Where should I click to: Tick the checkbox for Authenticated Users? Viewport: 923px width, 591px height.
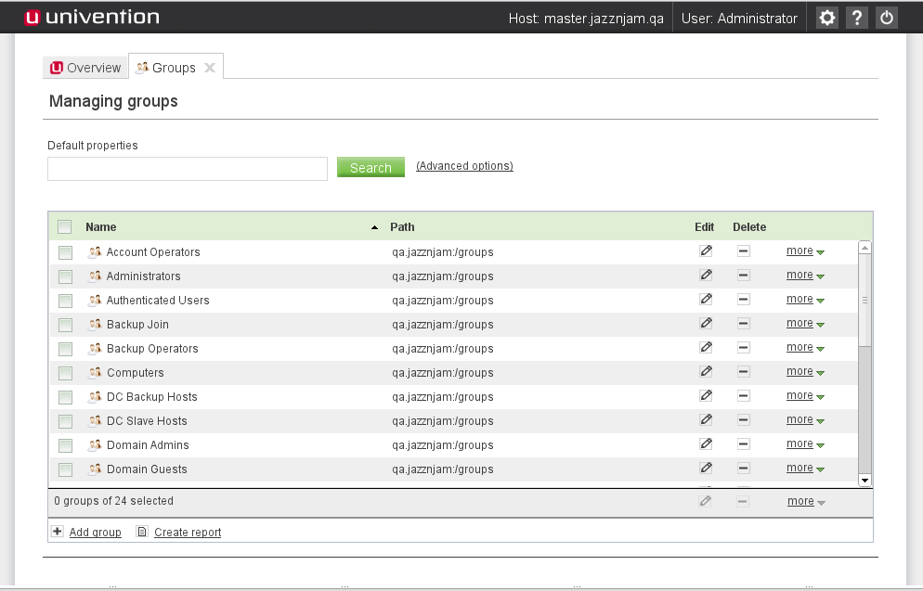pos(65,301)
